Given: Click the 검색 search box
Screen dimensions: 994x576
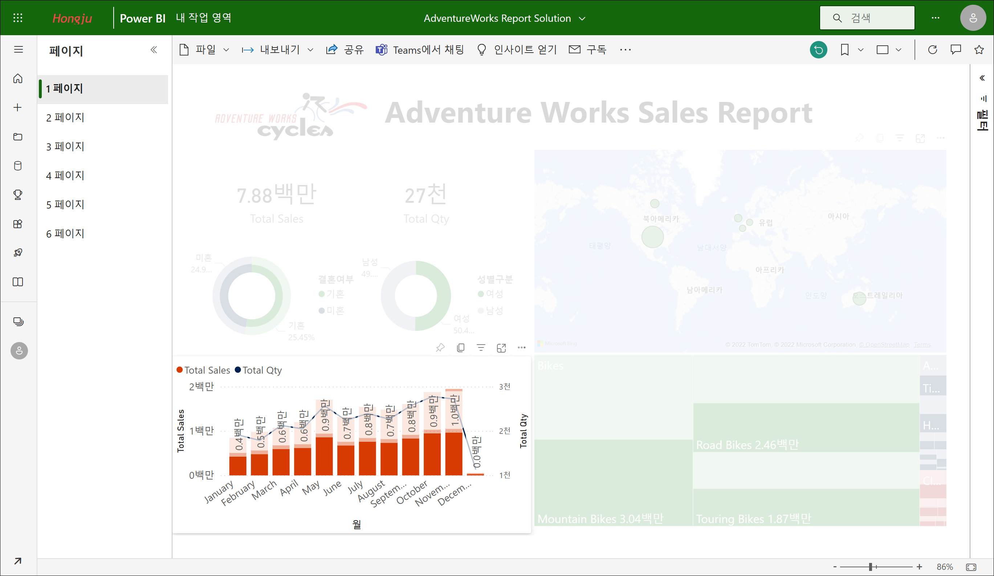Looking at the screenshot, I should point(867,18).
